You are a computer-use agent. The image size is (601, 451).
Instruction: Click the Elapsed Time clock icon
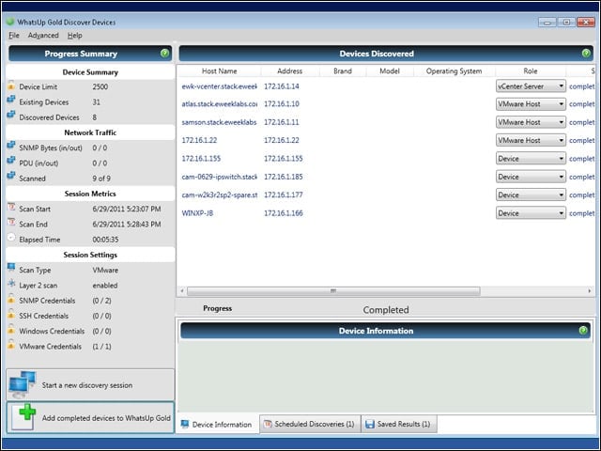point(11,238)
